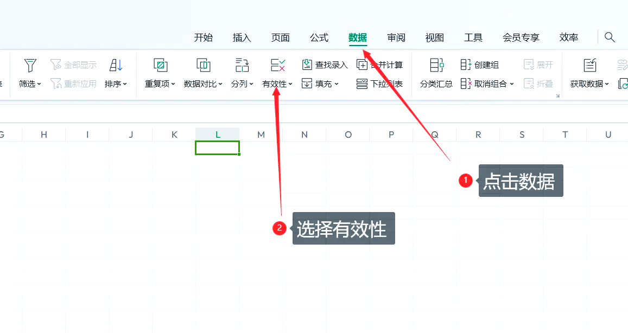Click the Show All (全部显示) icon
This screenshot has width=628, height=333.
[56, 65]
